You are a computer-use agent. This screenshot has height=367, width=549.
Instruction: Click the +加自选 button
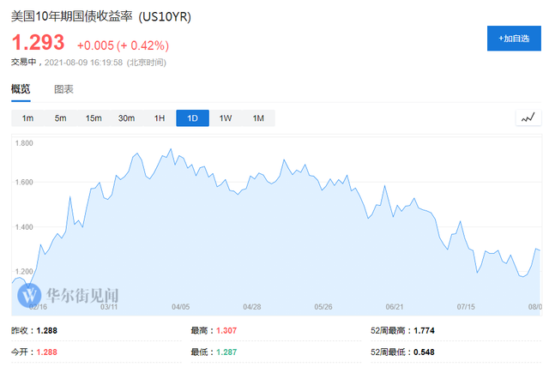pyautogui.click(x=514, y=38)
